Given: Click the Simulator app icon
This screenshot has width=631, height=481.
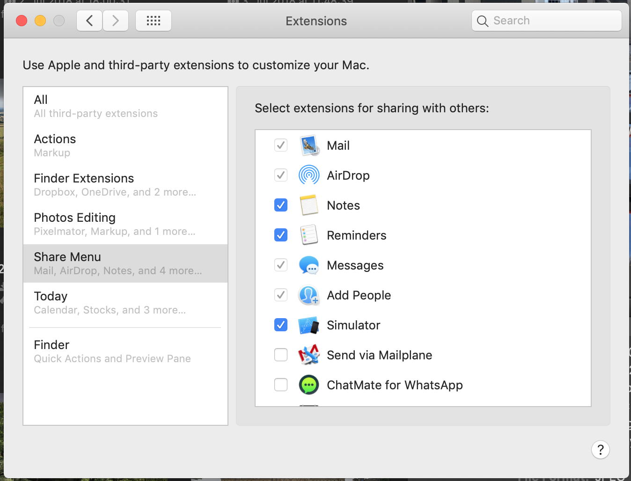Looking at the screenshot, I should tap(309, 325).
